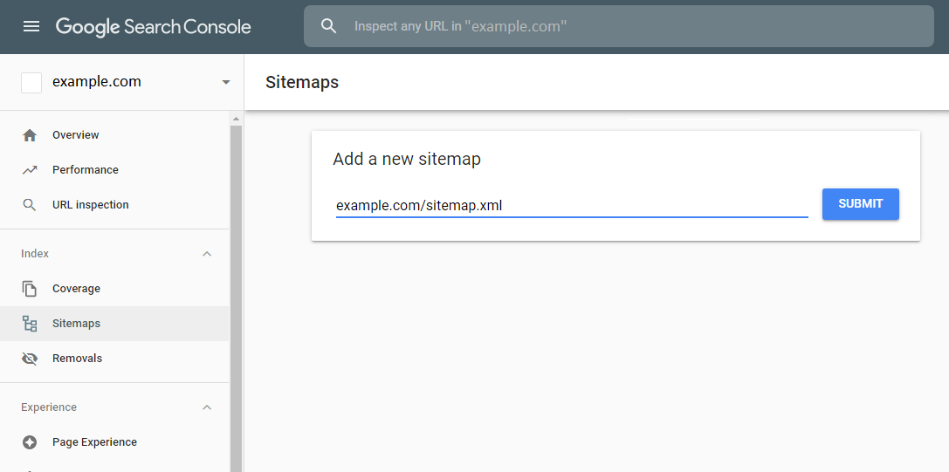Click the Overview home icon
Viewport: 949px width, 472px height.
point(29,135)
